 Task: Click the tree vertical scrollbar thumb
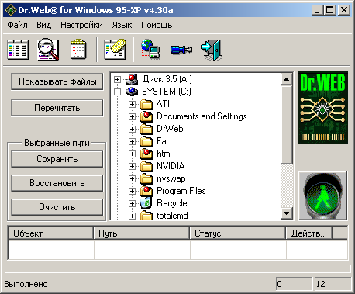[x=286, y=125]
